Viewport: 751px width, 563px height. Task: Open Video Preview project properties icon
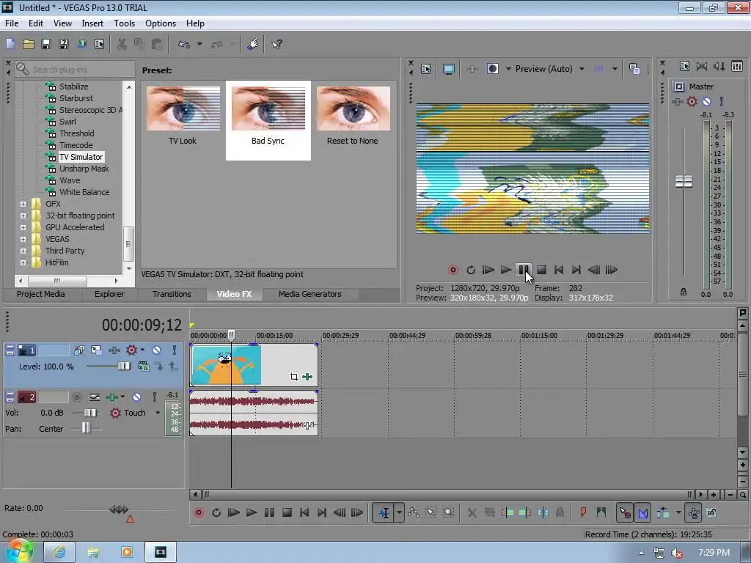click(x=426, y=69)
